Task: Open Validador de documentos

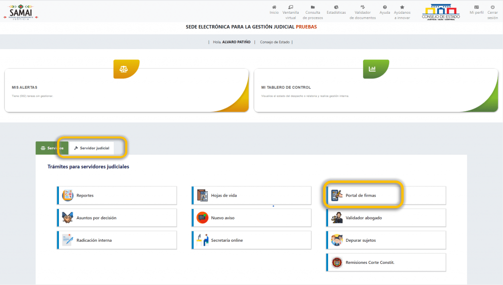Action: [x=363, y=7]
